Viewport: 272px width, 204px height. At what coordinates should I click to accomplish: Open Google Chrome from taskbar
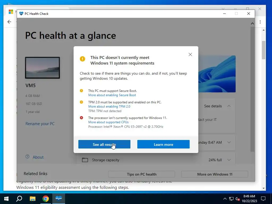(x=46, y=199)
